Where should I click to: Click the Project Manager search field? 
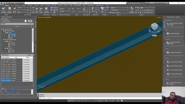click(x=17, y=26)
